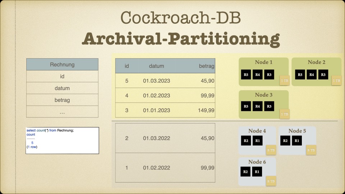Select the R1 replica block in Node 5

(x=297, y=140)
